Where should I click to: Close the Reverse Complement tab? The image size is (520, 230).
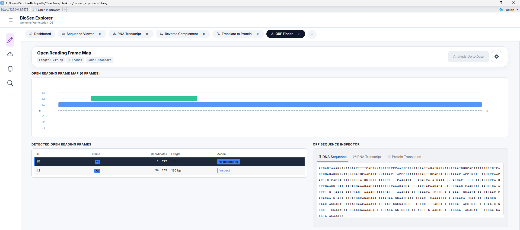[x=204, y=34]
